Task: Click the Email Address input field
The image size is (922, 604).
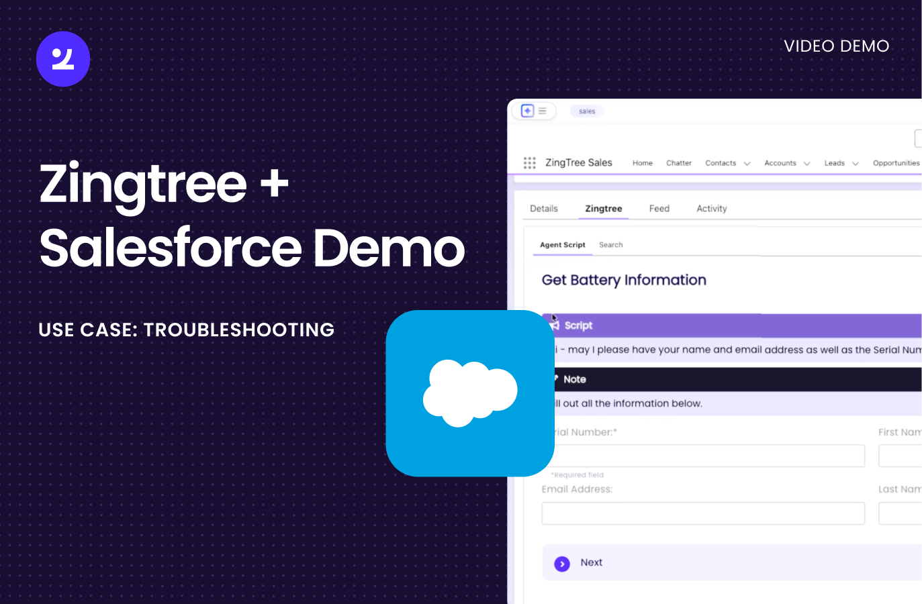Action: point(703,513)
